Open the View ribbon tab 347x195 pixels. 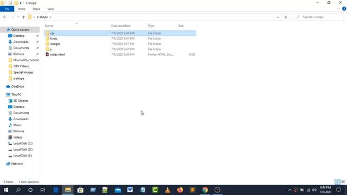(x=50, y=9)
